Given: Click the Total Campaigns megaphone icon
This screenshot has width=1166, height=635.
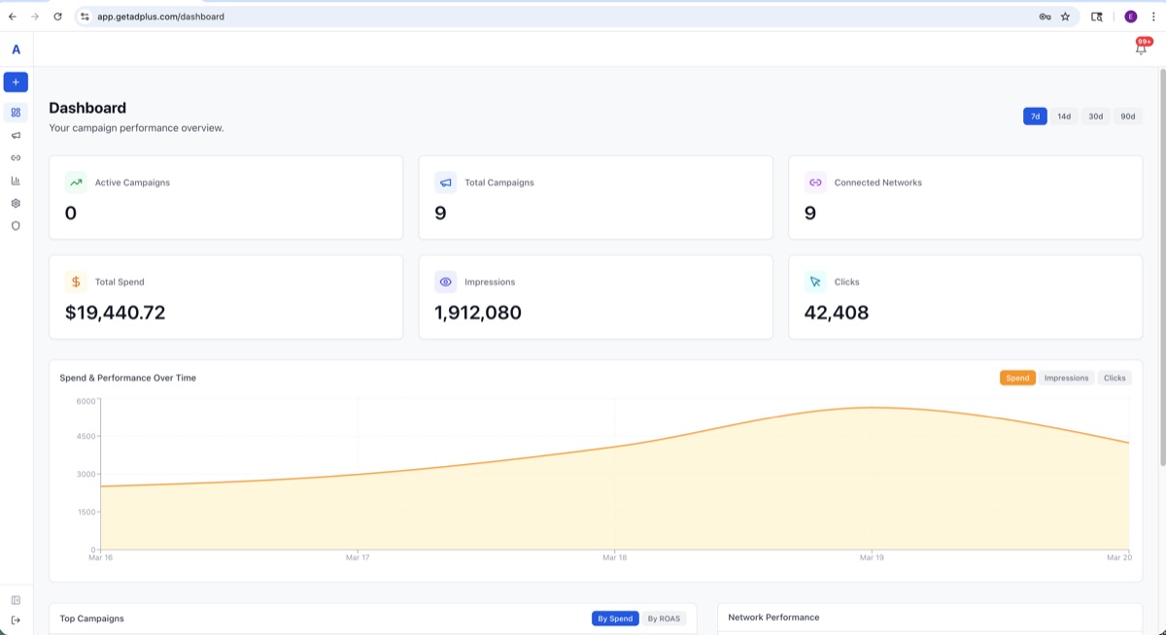Looking at the screenshot, I should tap(446, 183).
